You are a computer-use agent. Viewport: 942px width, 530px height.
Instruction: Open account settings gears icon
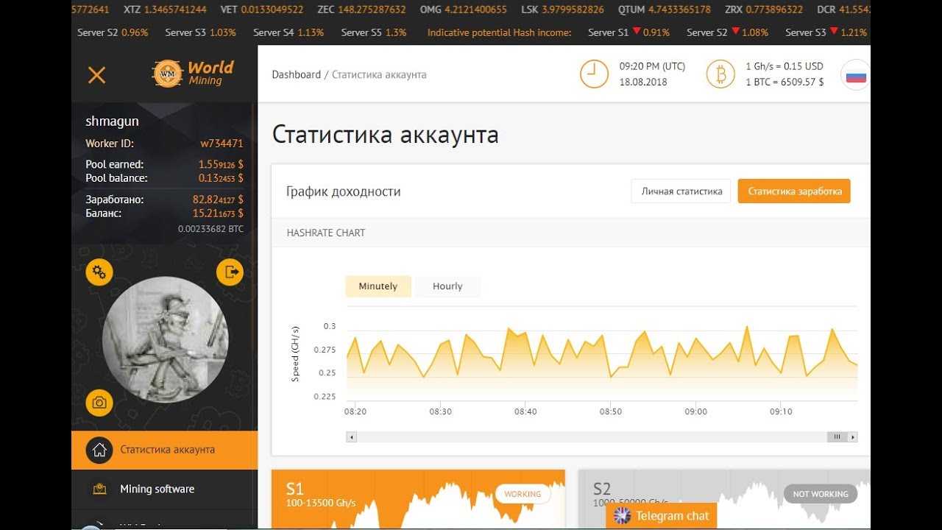coord(99,272)
